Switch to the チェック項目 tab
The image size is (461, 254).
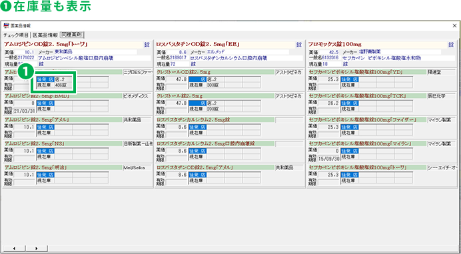pos(15,35)
